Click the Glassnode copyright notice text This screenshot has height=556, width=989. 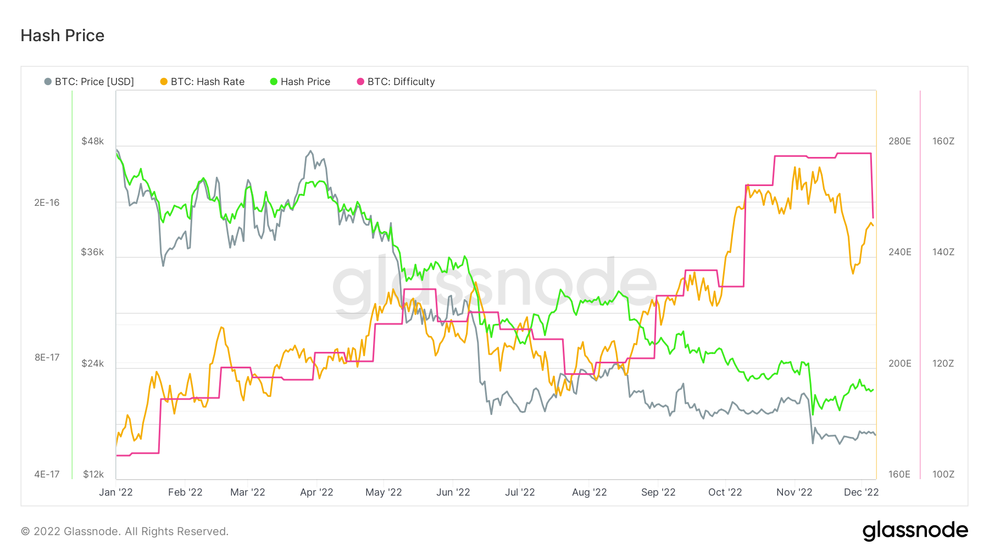point(125,531)
